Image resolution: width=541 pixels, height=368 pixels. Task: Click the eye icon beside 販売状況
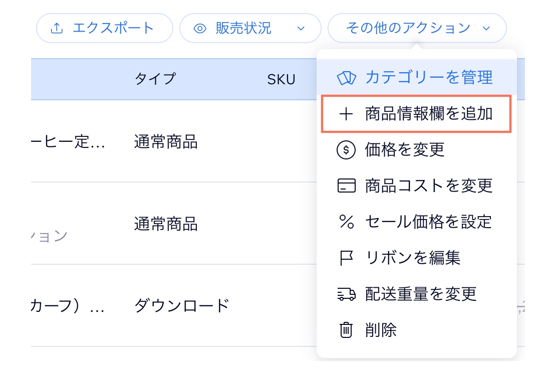[x=200, y=28]
